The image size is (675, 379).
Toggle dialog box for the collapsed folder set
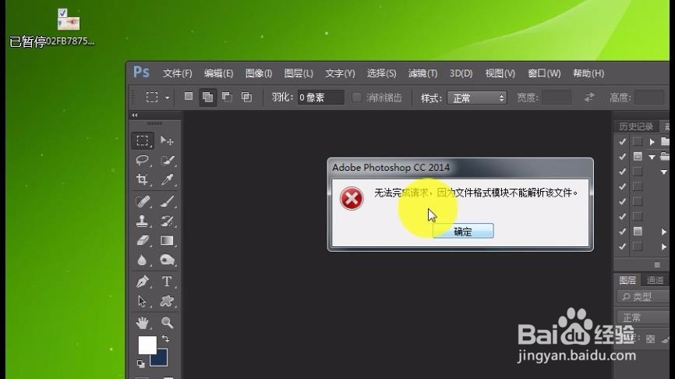pyautogui.click(x=638, y=141)
